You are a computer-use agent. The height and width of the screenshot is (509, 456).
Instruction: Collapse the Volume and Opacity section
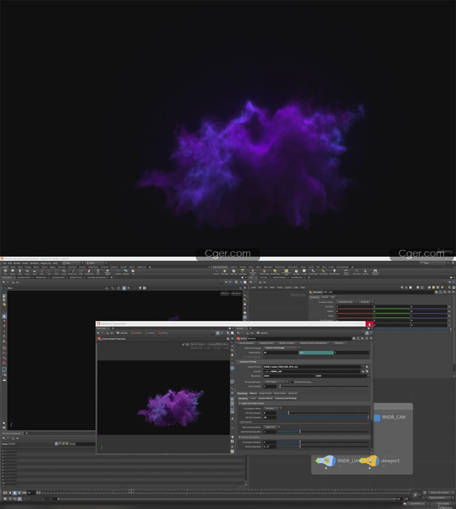coord(239,437)
